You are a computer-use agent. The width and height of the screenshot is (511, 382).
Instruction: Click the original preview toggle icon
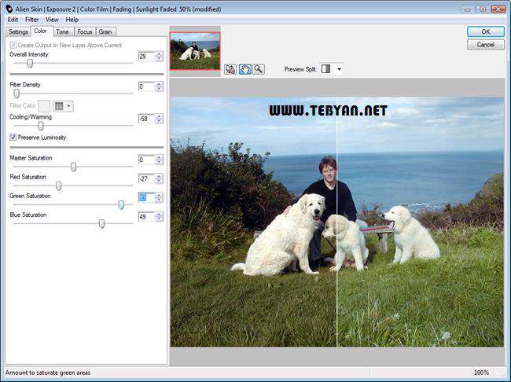tap(230, 69)
